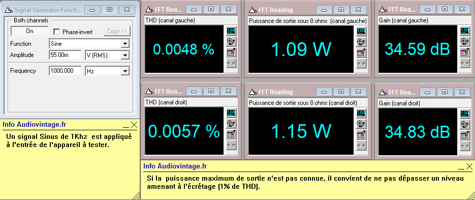Click the Copy >> button

tap(117, 31)
